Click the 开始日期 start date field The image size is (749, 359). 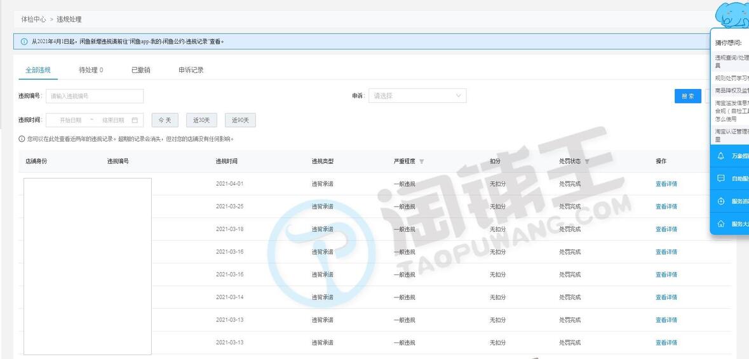71,120
